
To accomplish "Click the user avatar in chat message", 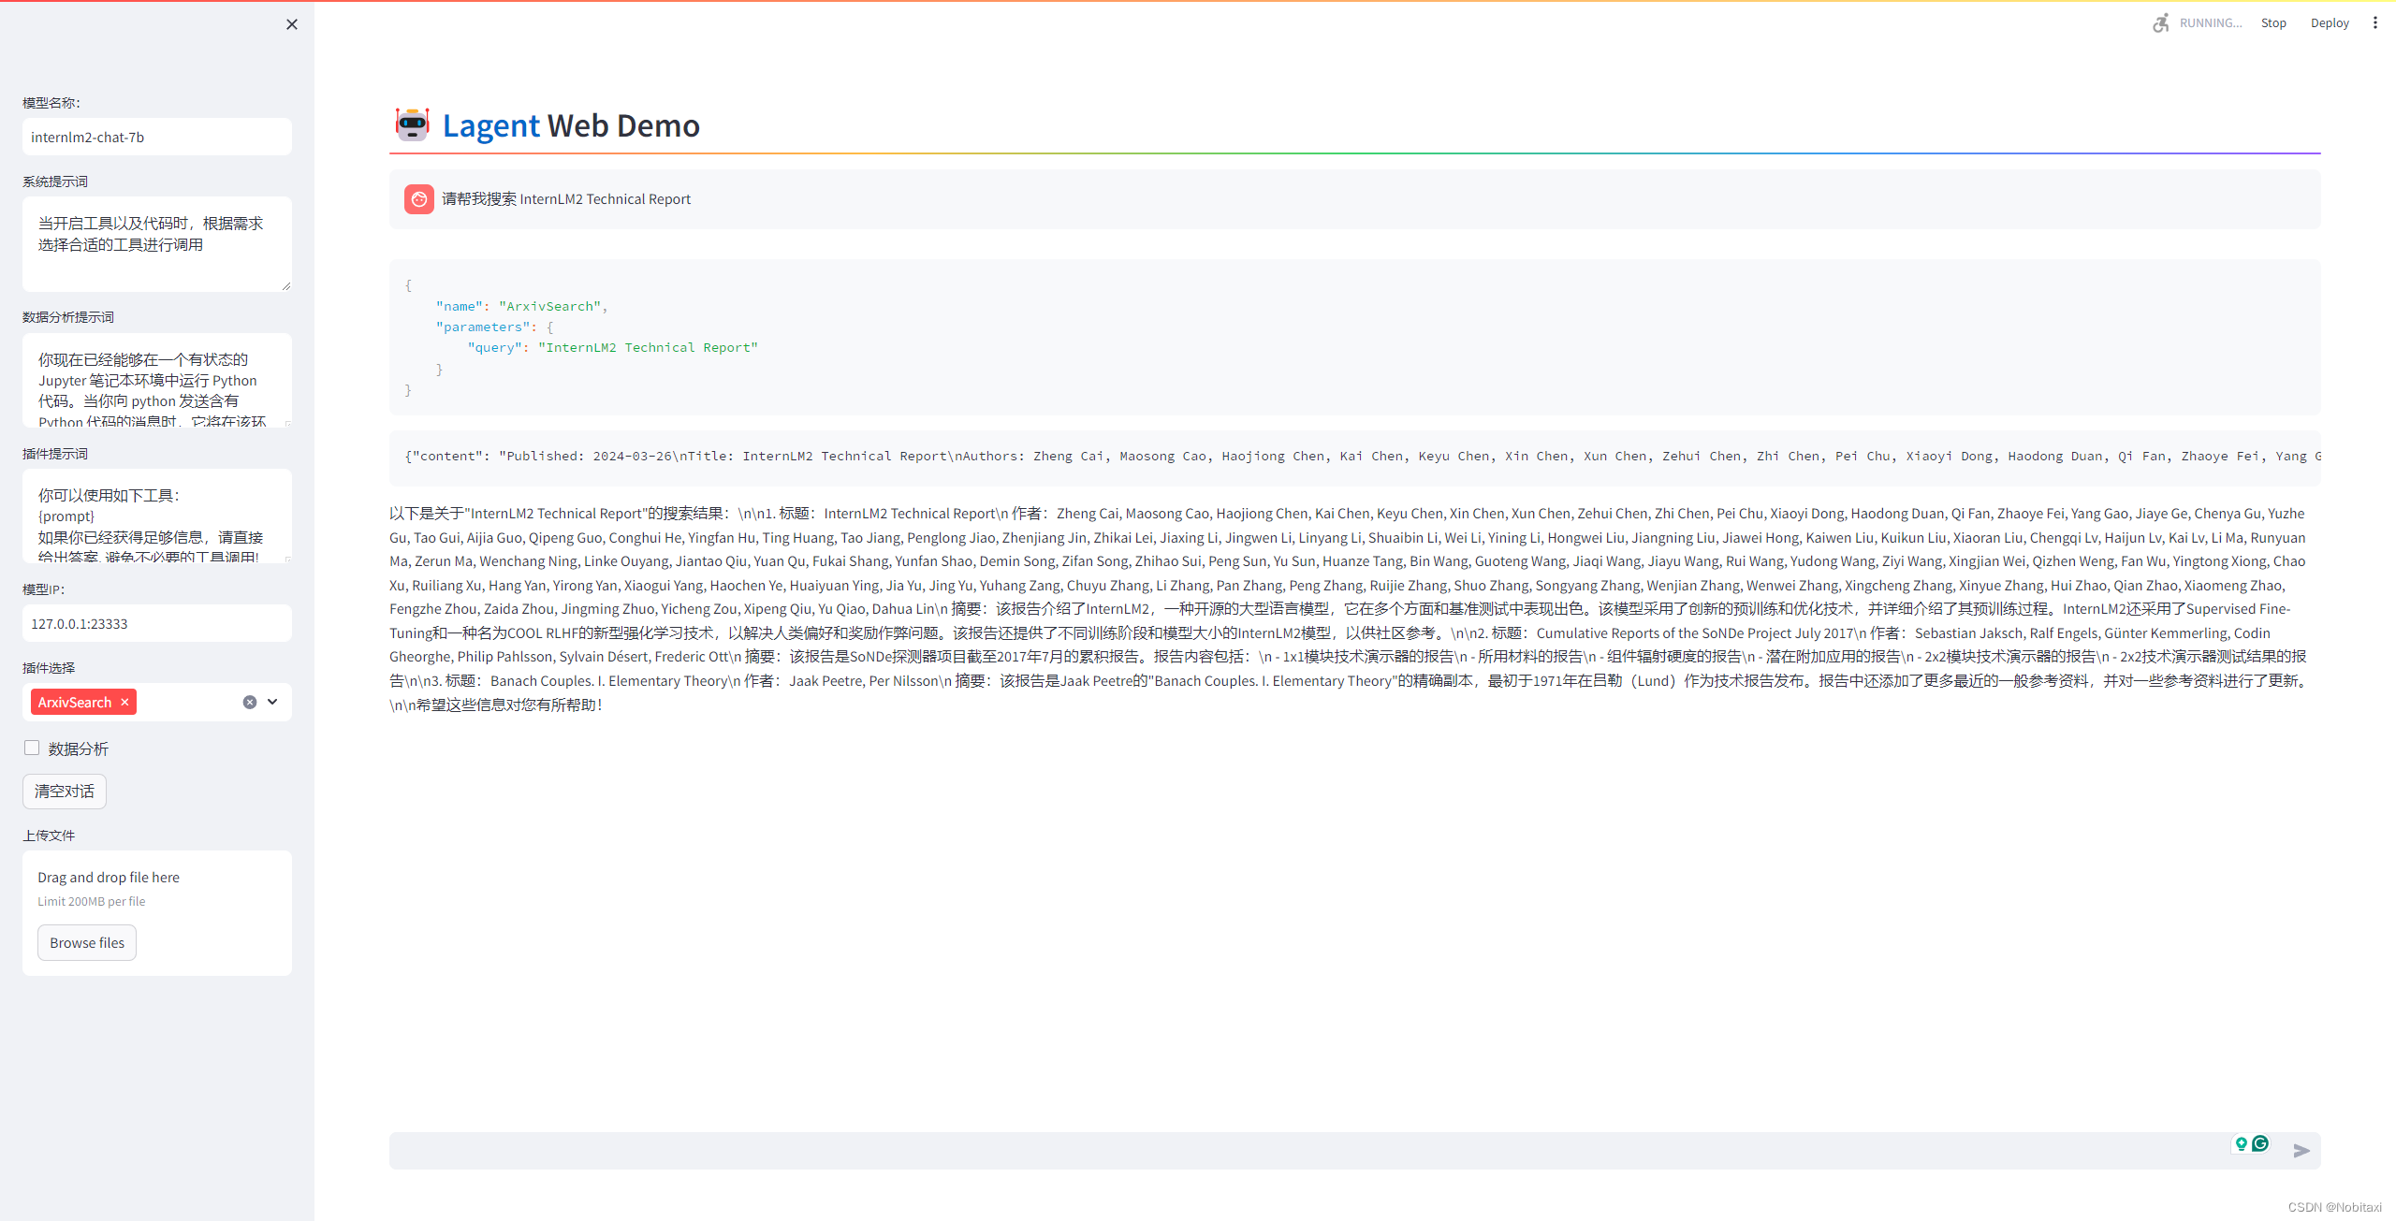I will (x=418, y=199).
